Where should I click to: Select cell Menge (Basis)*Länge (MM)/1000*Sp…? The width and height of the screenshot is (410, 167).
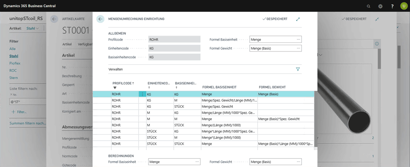click(286, 144)
